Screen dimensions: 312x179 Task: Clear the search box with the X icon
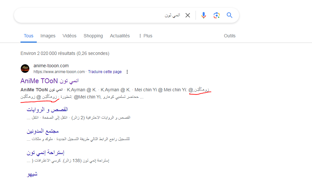point(188,15)
